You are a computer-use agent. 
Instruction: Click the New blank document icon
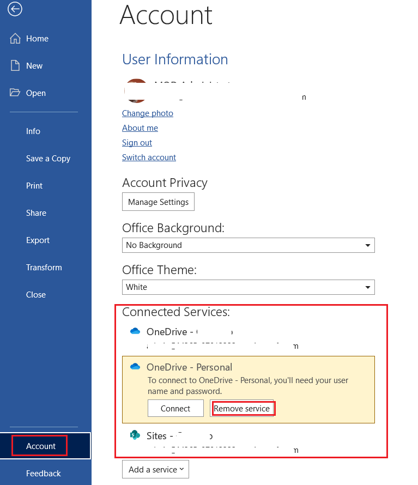coord(15,65)
